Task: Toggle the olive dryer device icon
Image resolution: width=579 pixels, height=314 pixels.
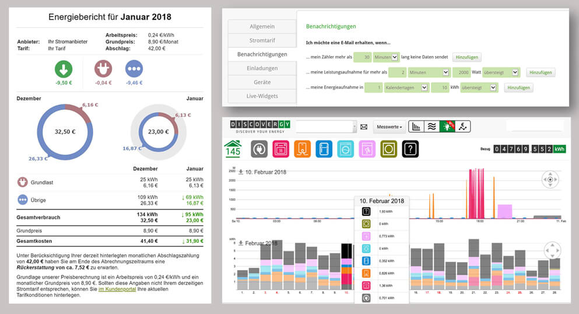Action: [388, 149]
